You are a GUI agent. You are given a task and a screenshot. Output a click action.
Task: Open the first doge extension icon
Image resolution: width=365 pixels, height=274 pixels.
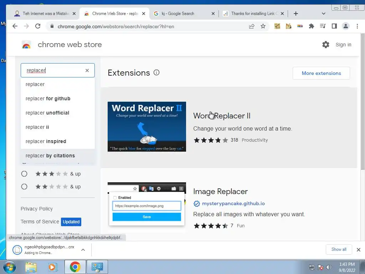coord(277,26)
